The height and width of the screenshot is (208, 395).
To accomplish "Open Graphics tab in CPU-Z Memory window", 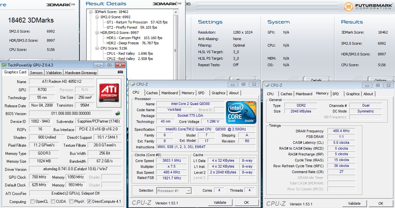I will tap(353, 94).
